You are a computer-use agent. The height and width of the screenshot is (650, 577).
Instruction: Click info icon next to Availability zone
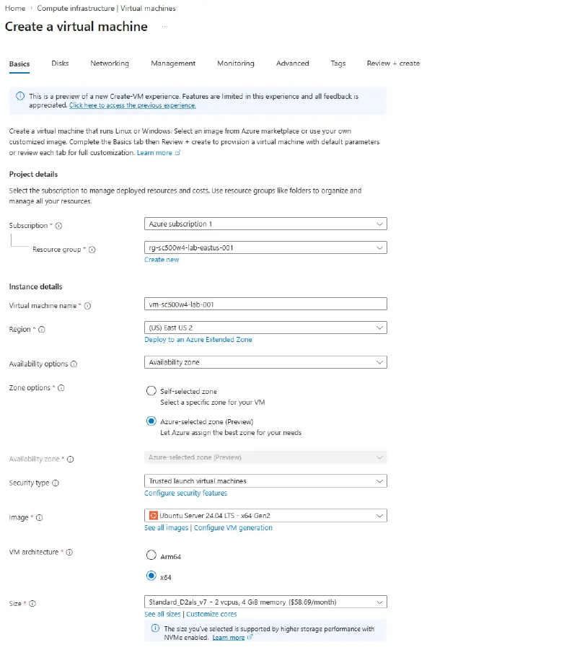point(71,460)
